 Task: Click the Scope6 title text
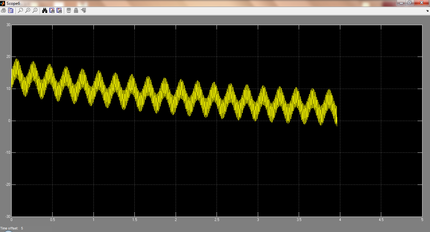pyautogui.click(x=13, y=3)
